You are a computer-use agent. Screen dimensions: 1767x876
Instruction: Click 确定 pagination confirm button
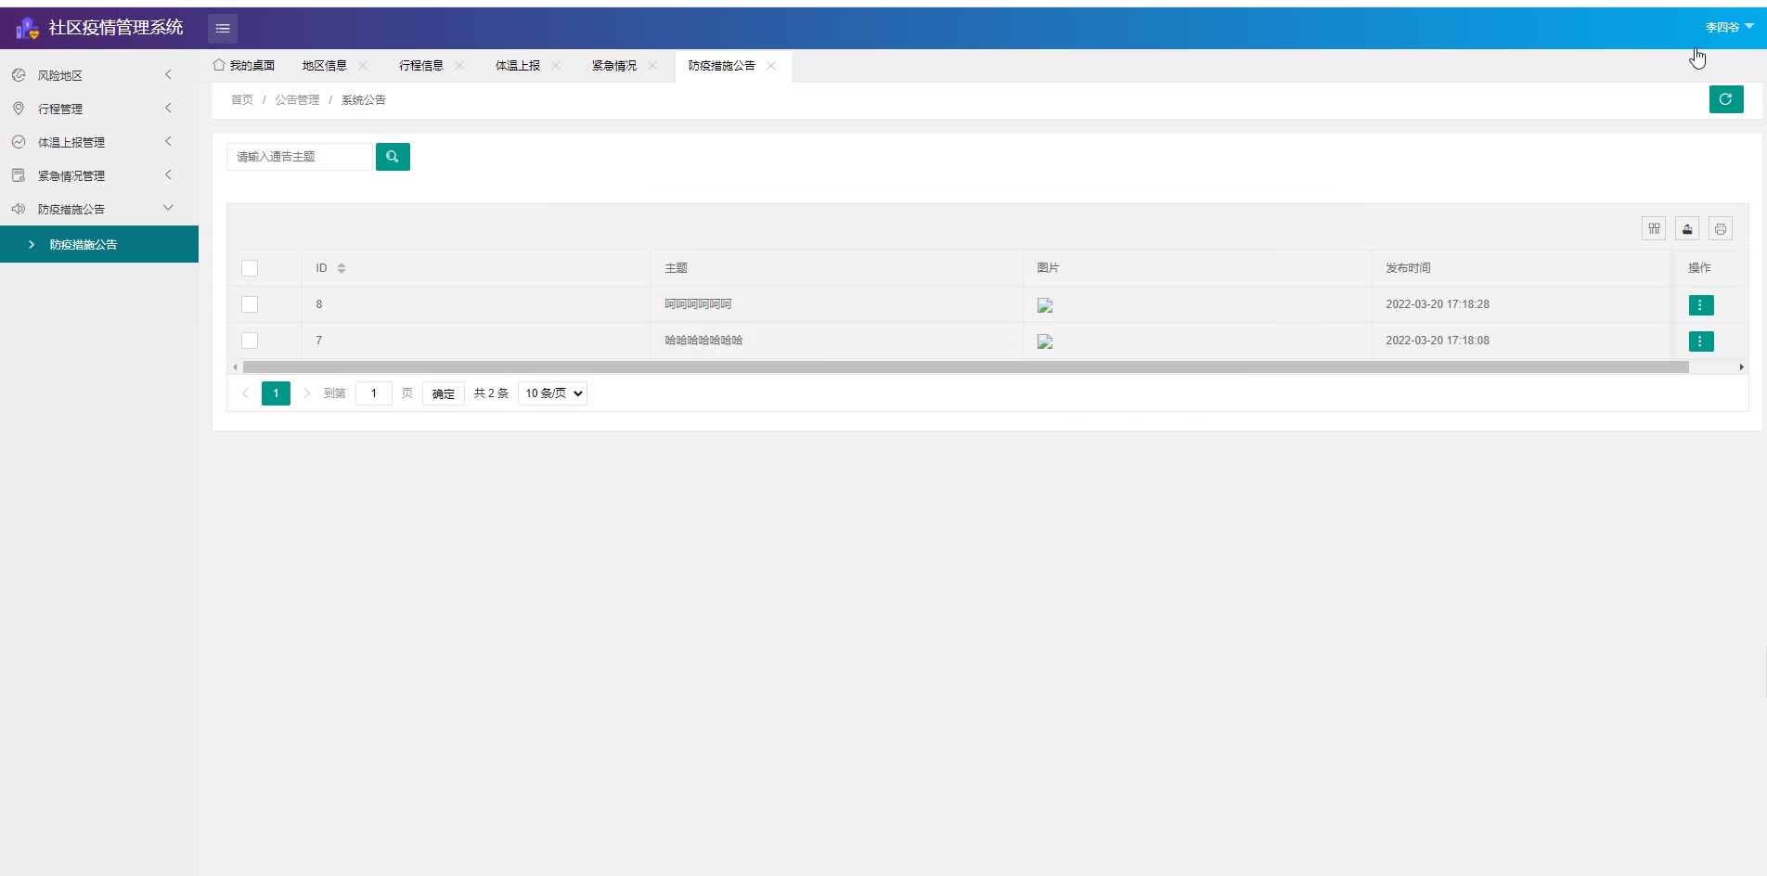pos(444,393)
